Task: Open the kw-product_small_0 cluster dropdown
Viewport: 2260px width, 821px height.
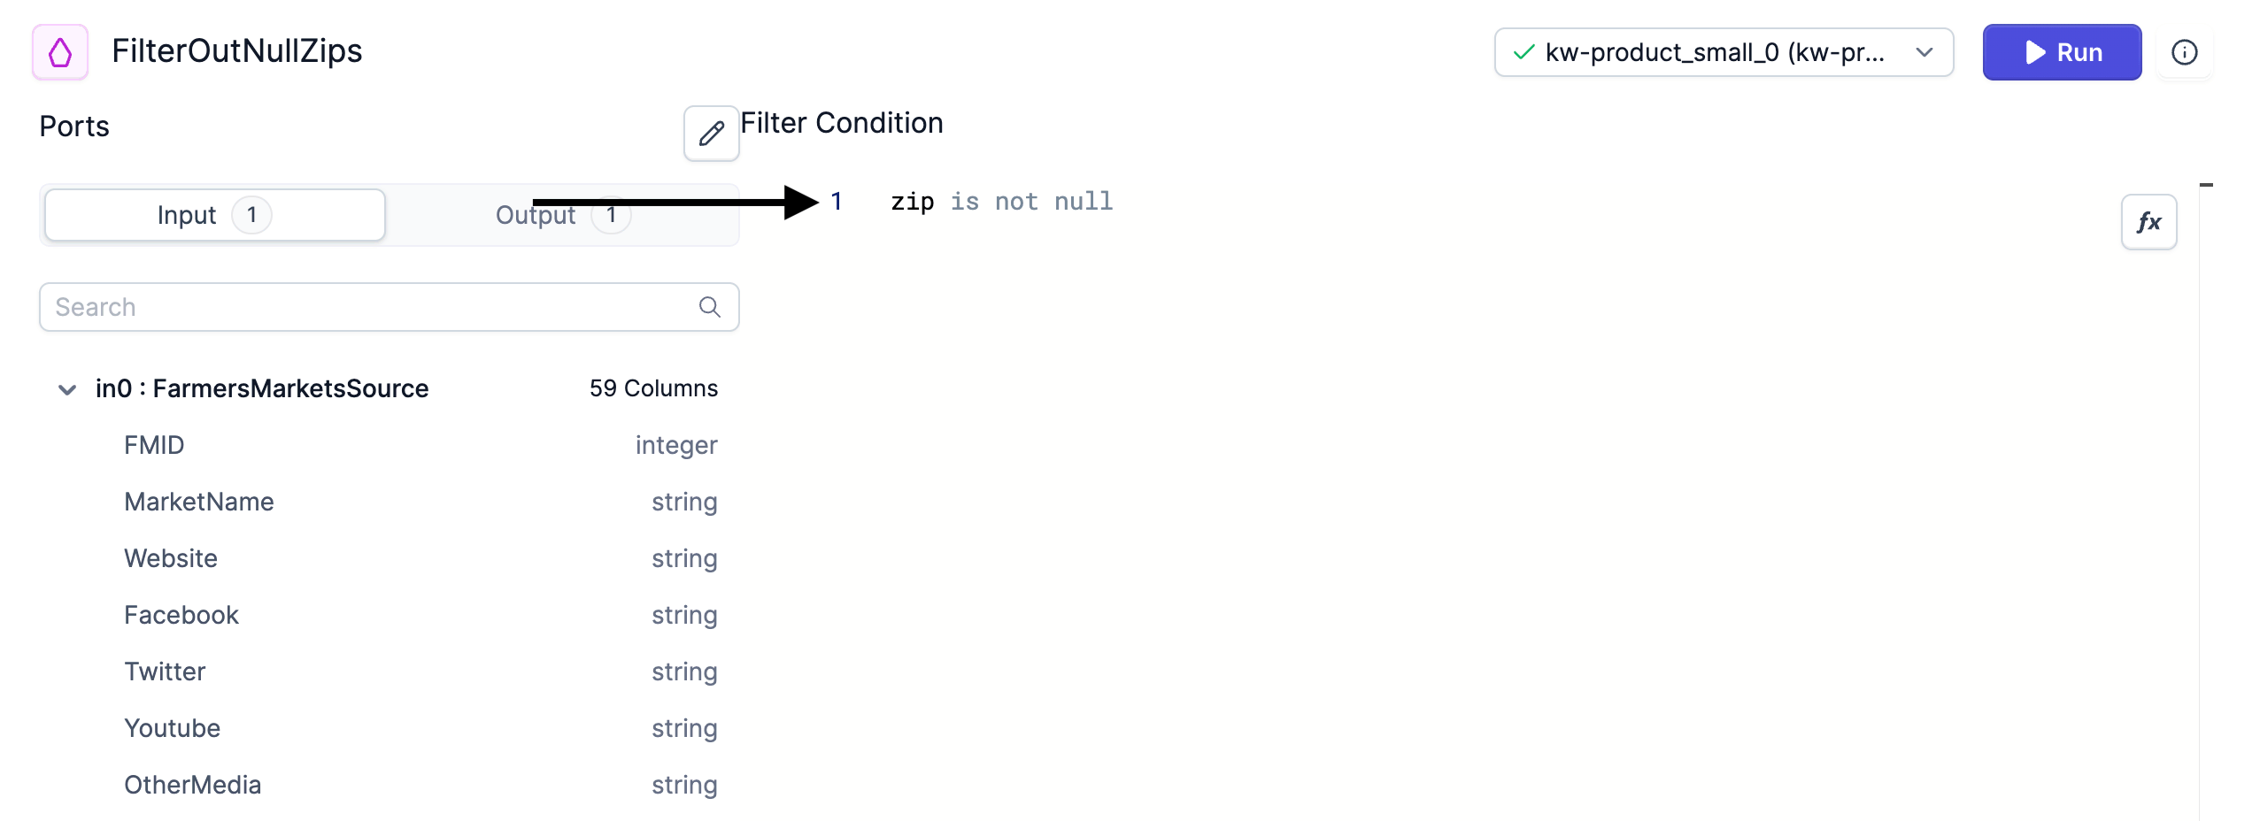Action: click(x=1724, y=52)
